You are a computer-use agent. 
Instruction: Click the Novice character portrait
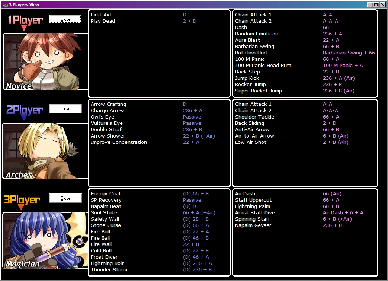pos(45,61)
